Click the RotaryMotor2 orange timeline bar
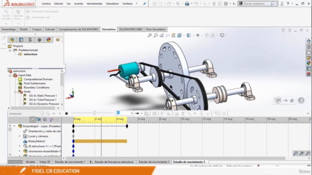312x175 pixels. [x=100, y=141]
